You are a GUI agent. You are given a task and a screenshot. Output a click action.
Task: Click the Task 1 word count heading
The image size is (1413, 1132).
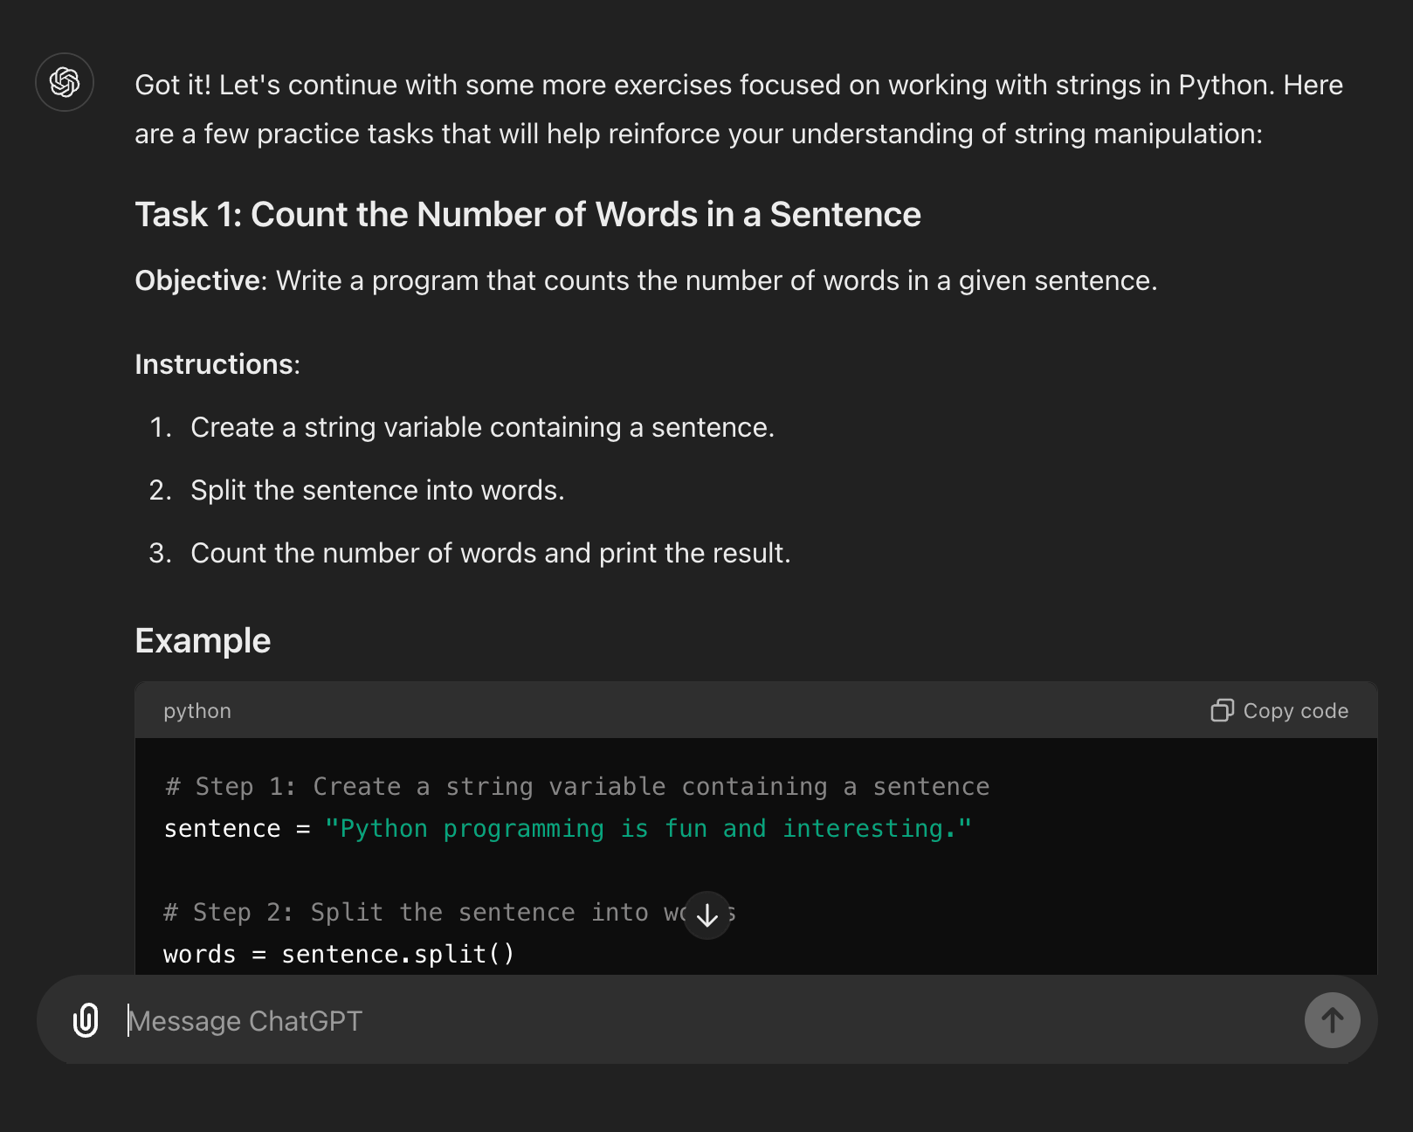[x=527, y=214]
